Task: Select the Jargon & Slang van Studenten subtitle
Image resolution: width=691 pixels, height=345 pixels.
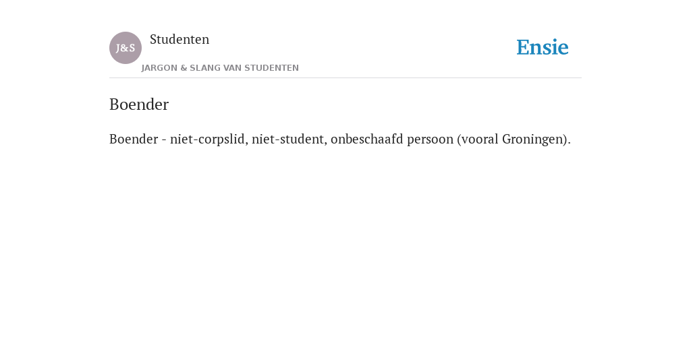Action: (220, 68)
